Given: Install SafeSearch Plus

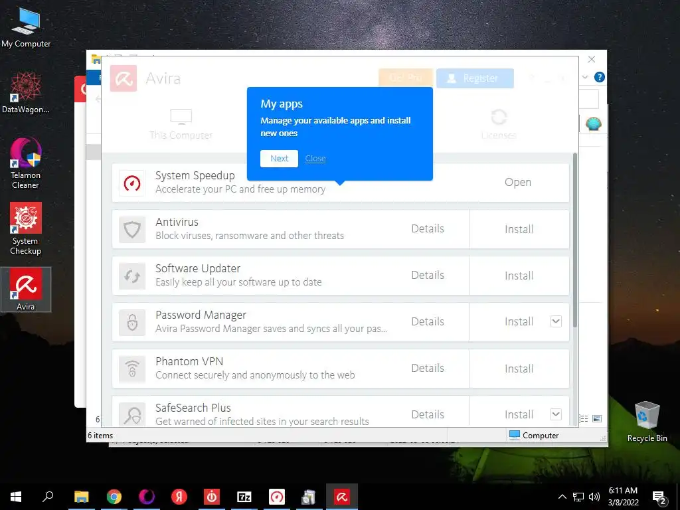Looking at the screenshot, I should pos(519,414).
